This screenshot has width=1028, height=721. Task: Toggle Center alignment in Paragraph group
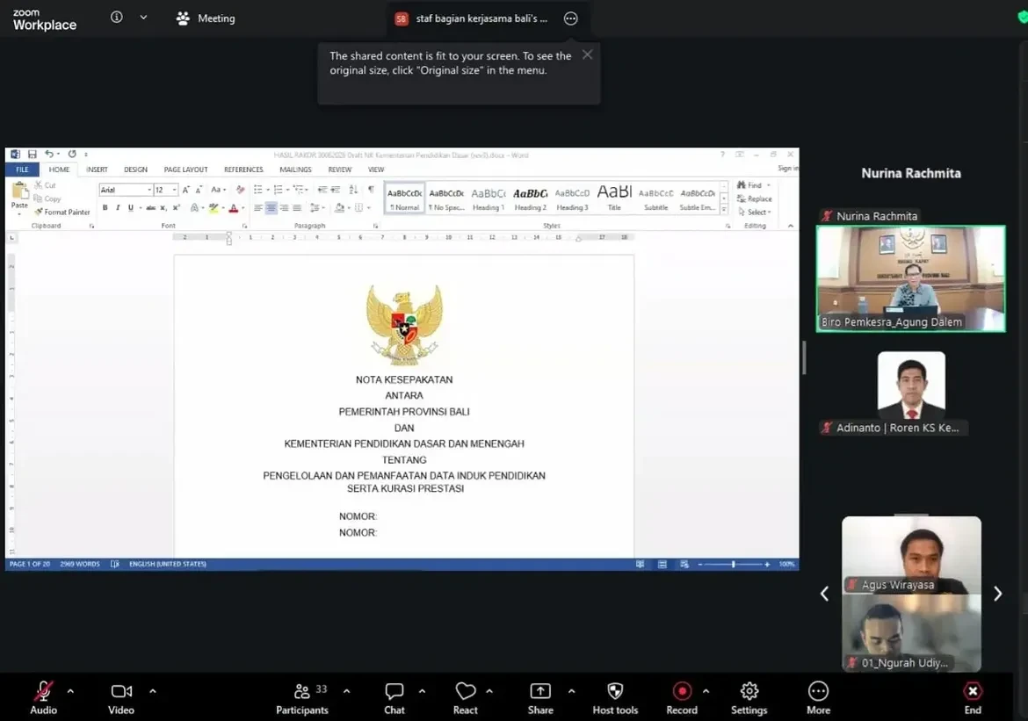point(271,208)
